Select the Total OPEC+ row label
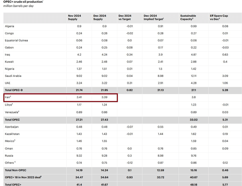 (13, 184)
